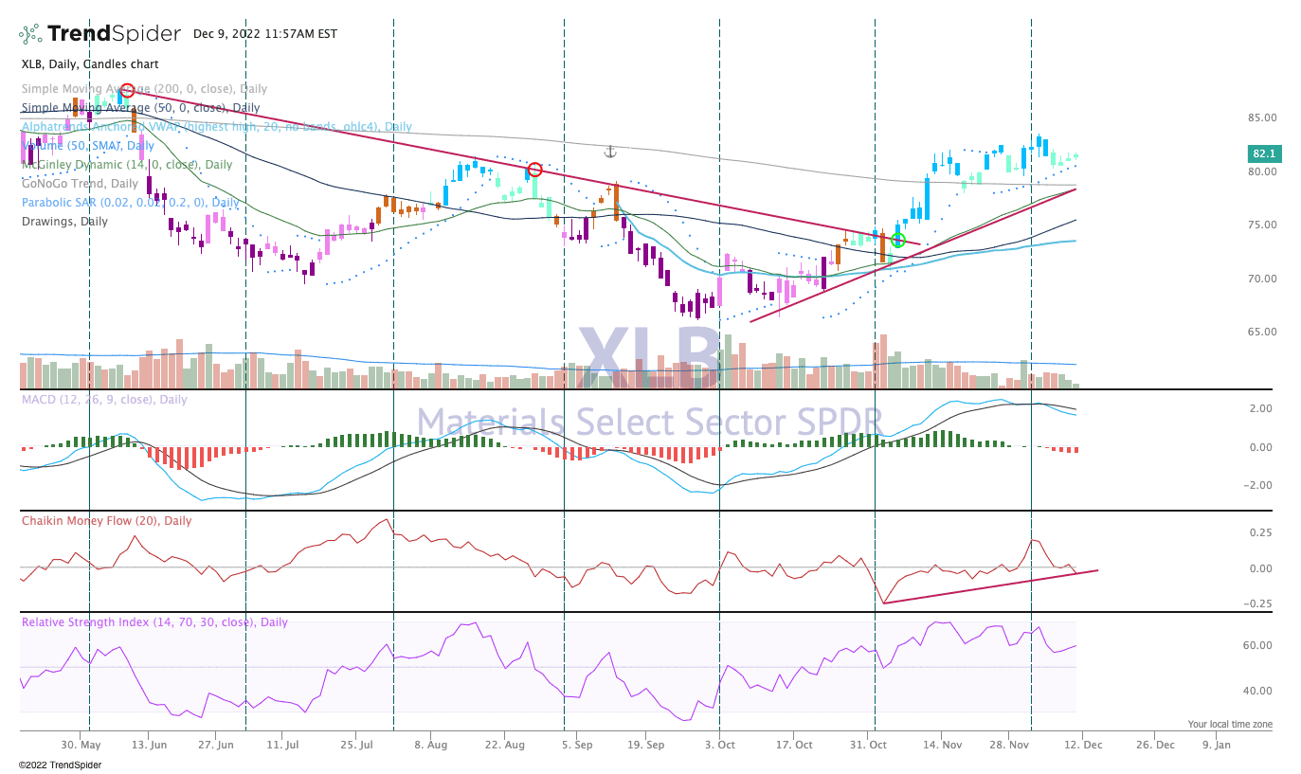Image resolution: width=1301 pixels, height=774 pixels.
Task: Click the Relative Strength Index panel label
Action: point(154,622)
